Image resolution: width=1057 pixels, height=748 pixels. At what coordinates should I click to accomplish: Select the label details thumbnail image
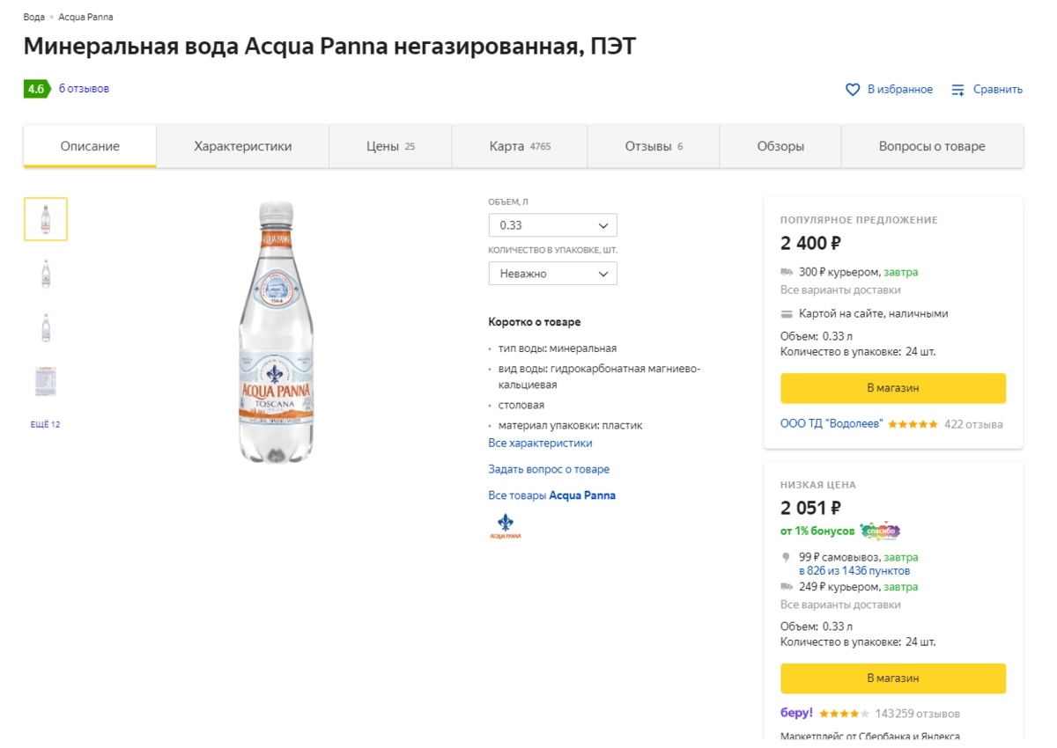46,381
